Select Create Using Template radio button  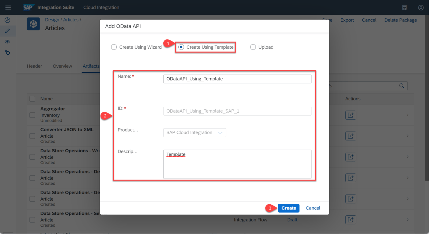point(181,47)
